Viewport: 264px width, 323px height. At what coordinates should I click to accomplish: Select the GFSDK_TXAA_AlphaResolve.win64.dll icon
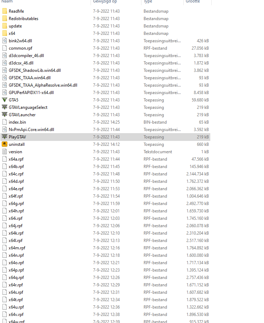tap(5, 85)
